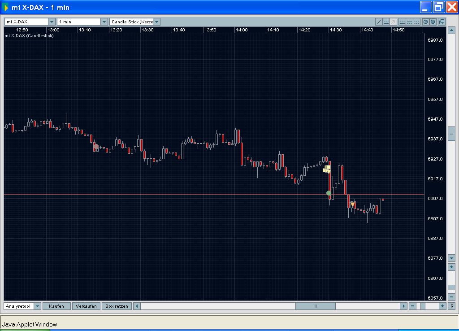Click horizontal scrollbar left arrow

(x=137, y=306)
